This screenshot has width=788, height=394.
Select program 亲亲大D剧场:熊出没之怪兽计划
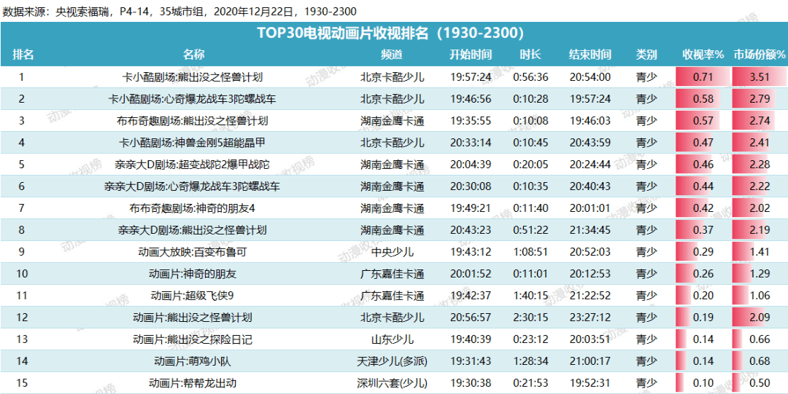click(x=193, y=230)
